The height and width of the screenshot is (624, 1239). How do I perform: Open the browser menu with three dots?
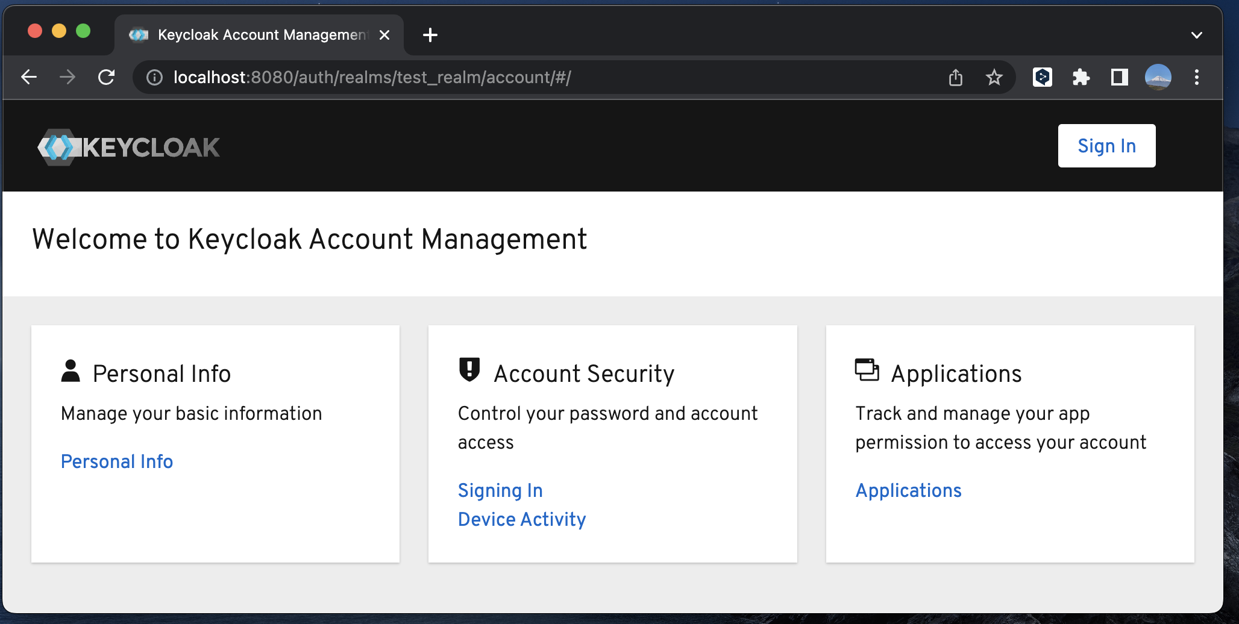[x=1197, y=77]
